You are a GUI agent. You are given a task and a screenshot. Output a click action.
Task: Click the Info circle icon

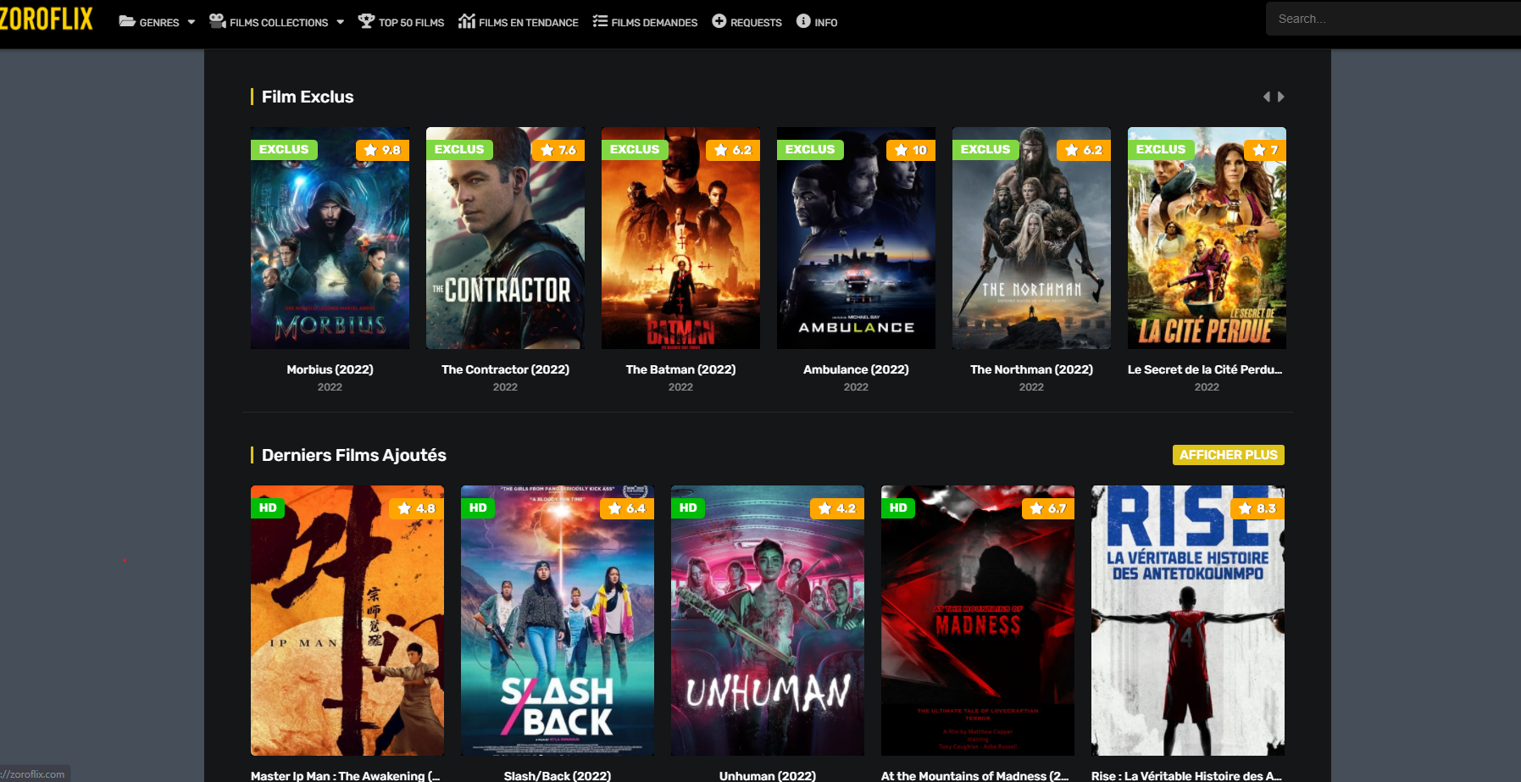point(803,21)
